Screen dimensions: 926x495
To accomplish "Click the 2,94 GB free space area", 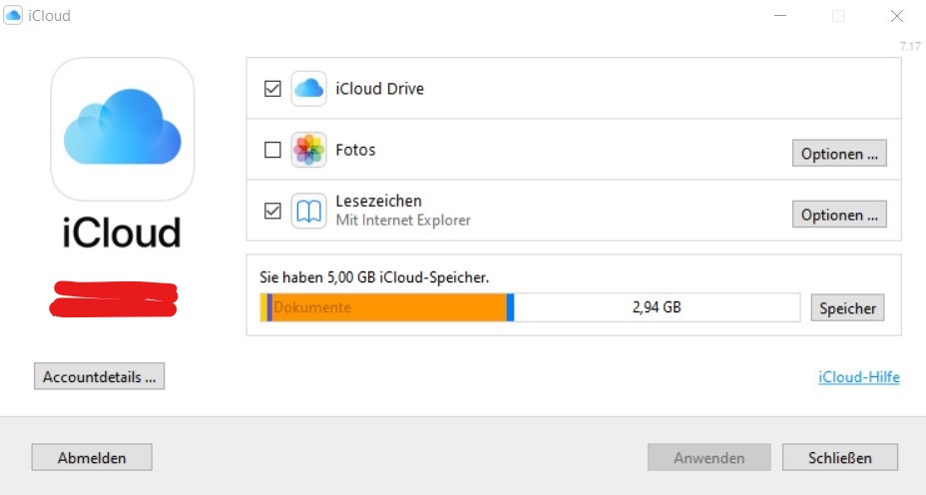I will 657,307.
